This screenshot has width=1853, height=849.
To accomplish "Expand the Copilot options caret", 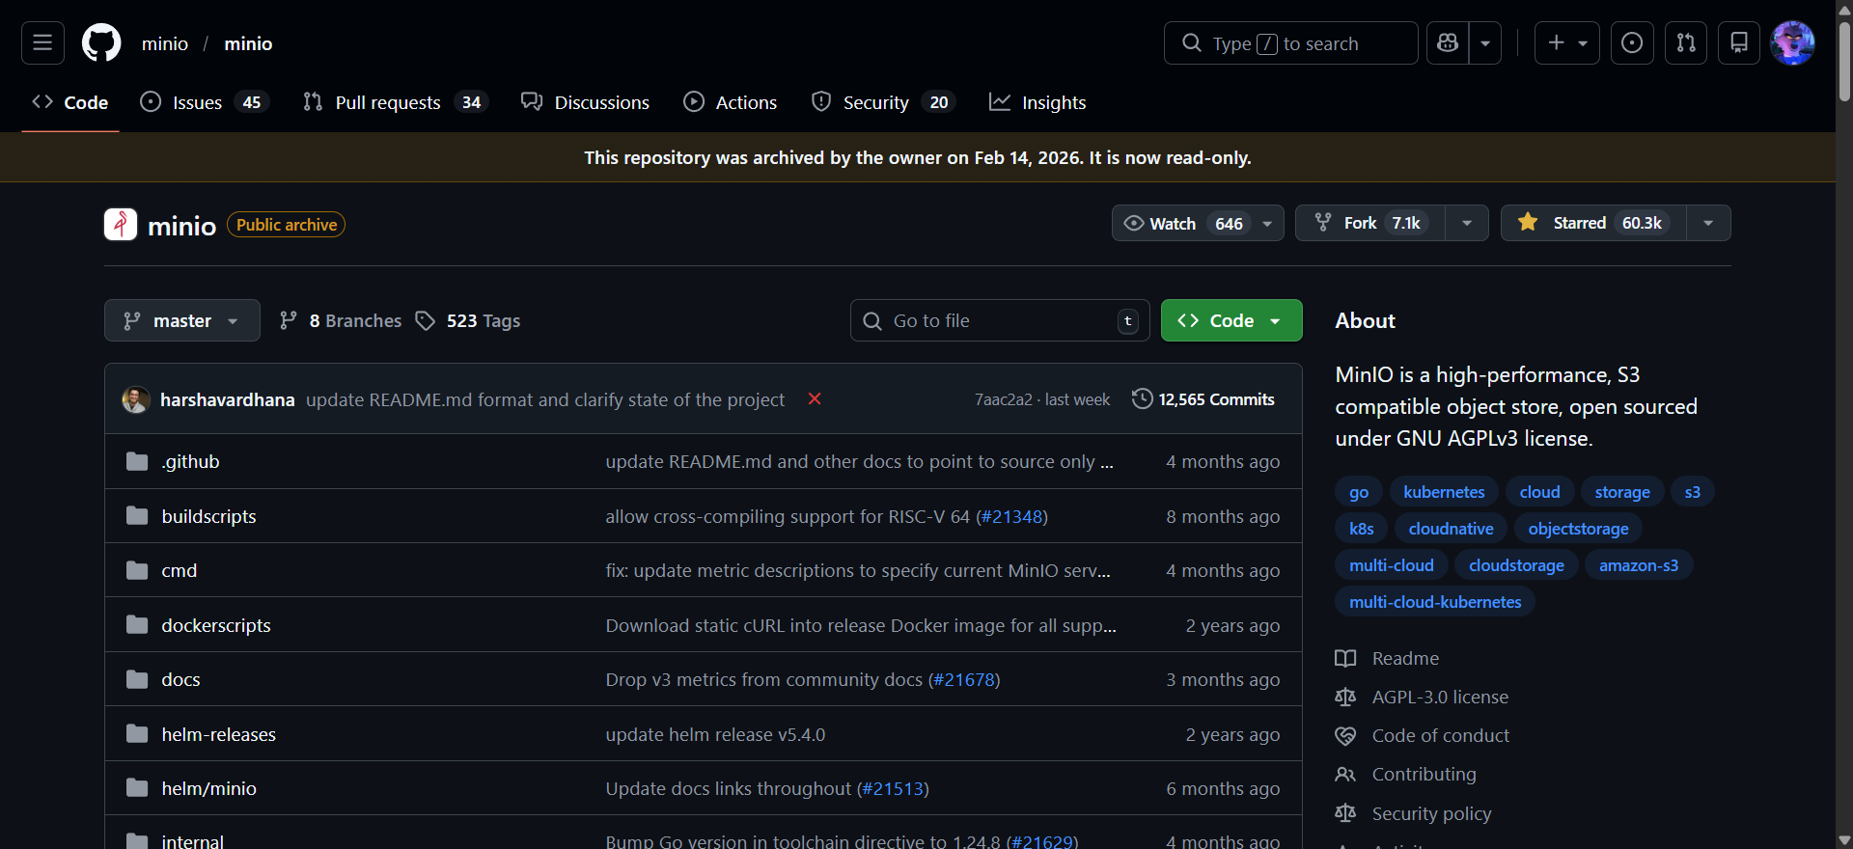I will point(1485,43).
